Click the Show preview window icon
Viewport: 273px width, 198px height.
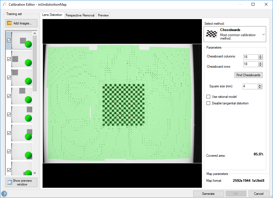[9, 182]
